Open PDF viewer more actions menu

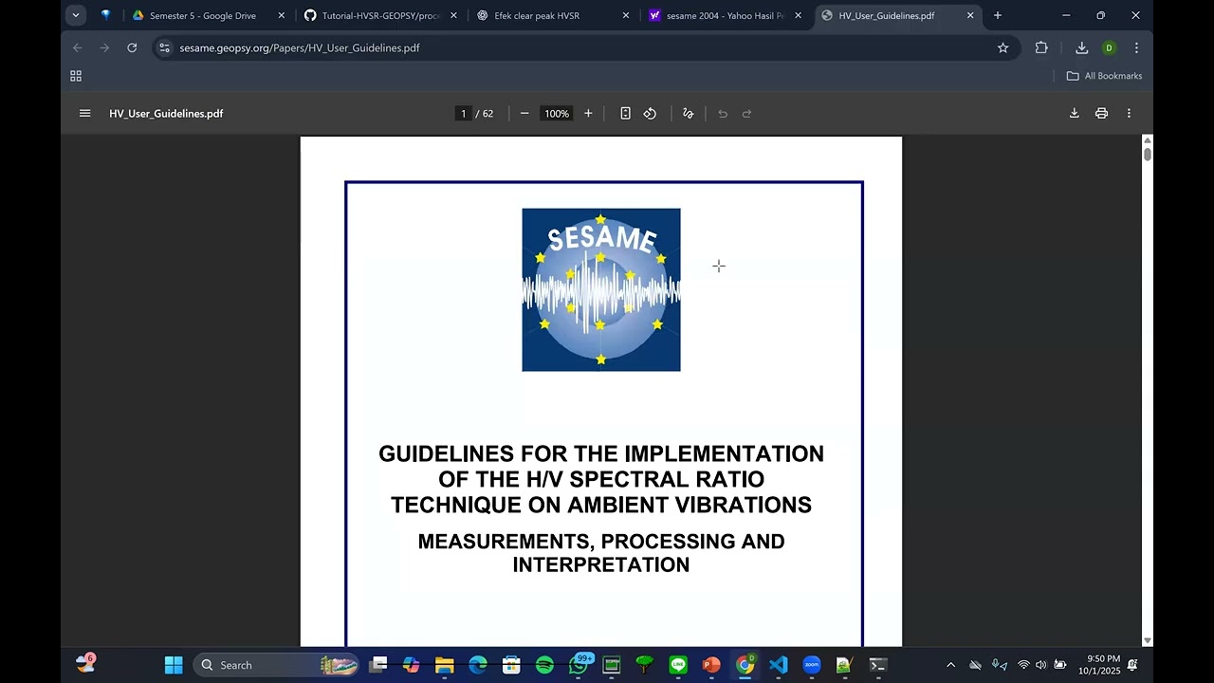1129,114
